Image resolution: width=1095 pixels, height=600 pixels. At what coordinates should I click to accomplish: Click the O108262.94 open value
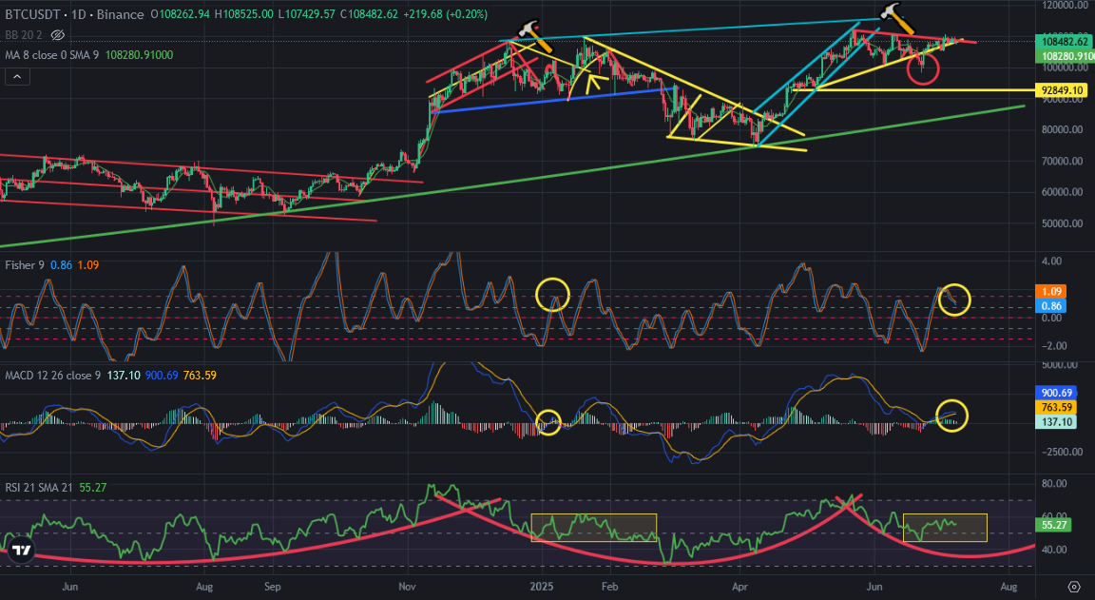coord(182,14)
